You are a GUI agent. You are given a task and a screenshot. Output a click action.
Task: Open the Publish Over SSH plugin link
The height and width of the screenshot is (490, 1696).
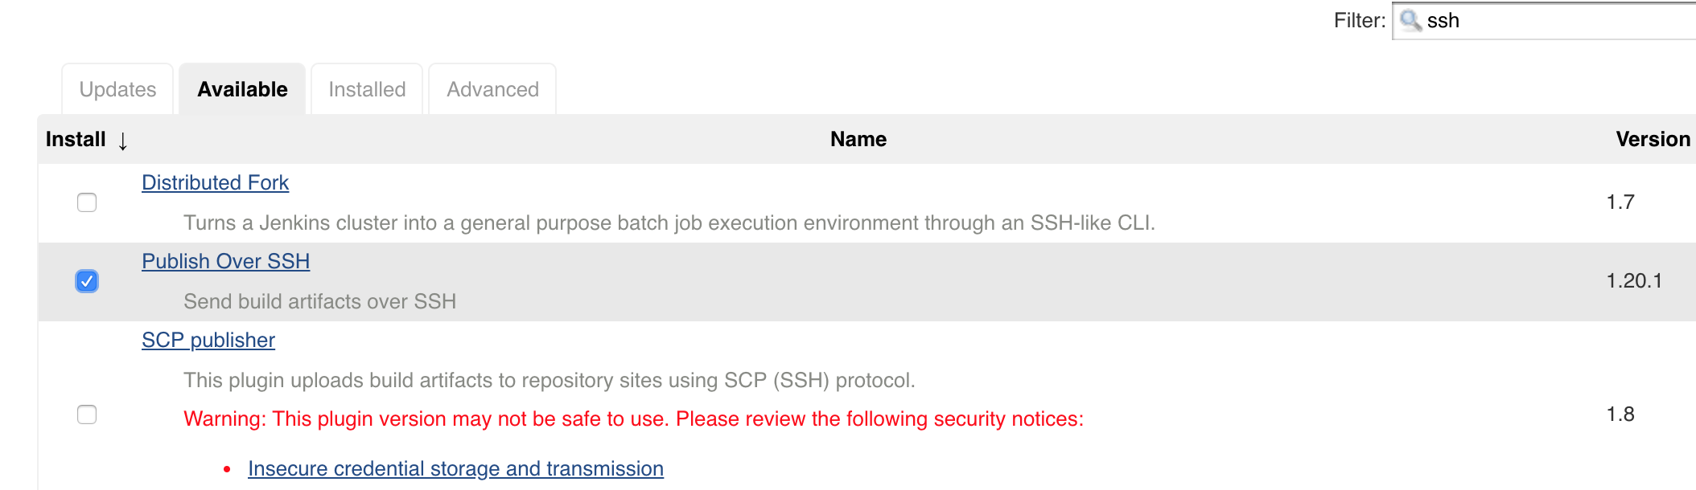226,261
